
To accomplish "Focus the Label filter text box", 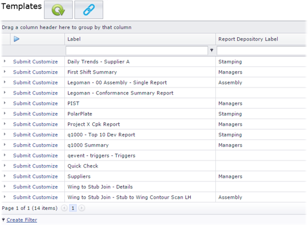I will [137, 50].
